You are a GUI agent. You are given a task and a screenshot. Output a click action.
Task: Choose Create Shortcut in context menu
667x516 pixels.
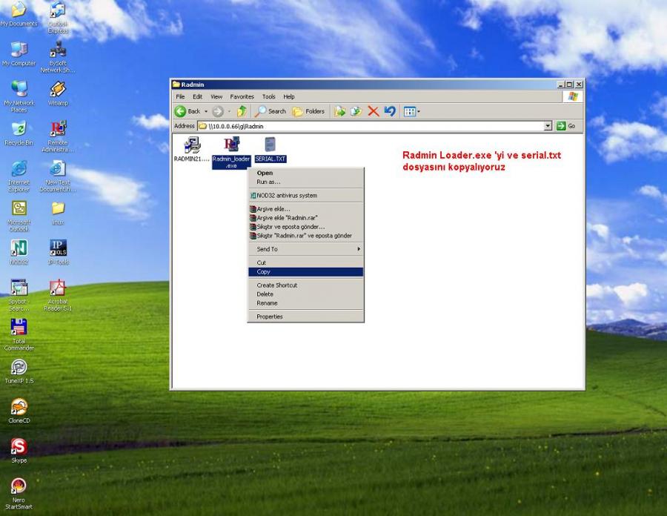tap(305, 285)
